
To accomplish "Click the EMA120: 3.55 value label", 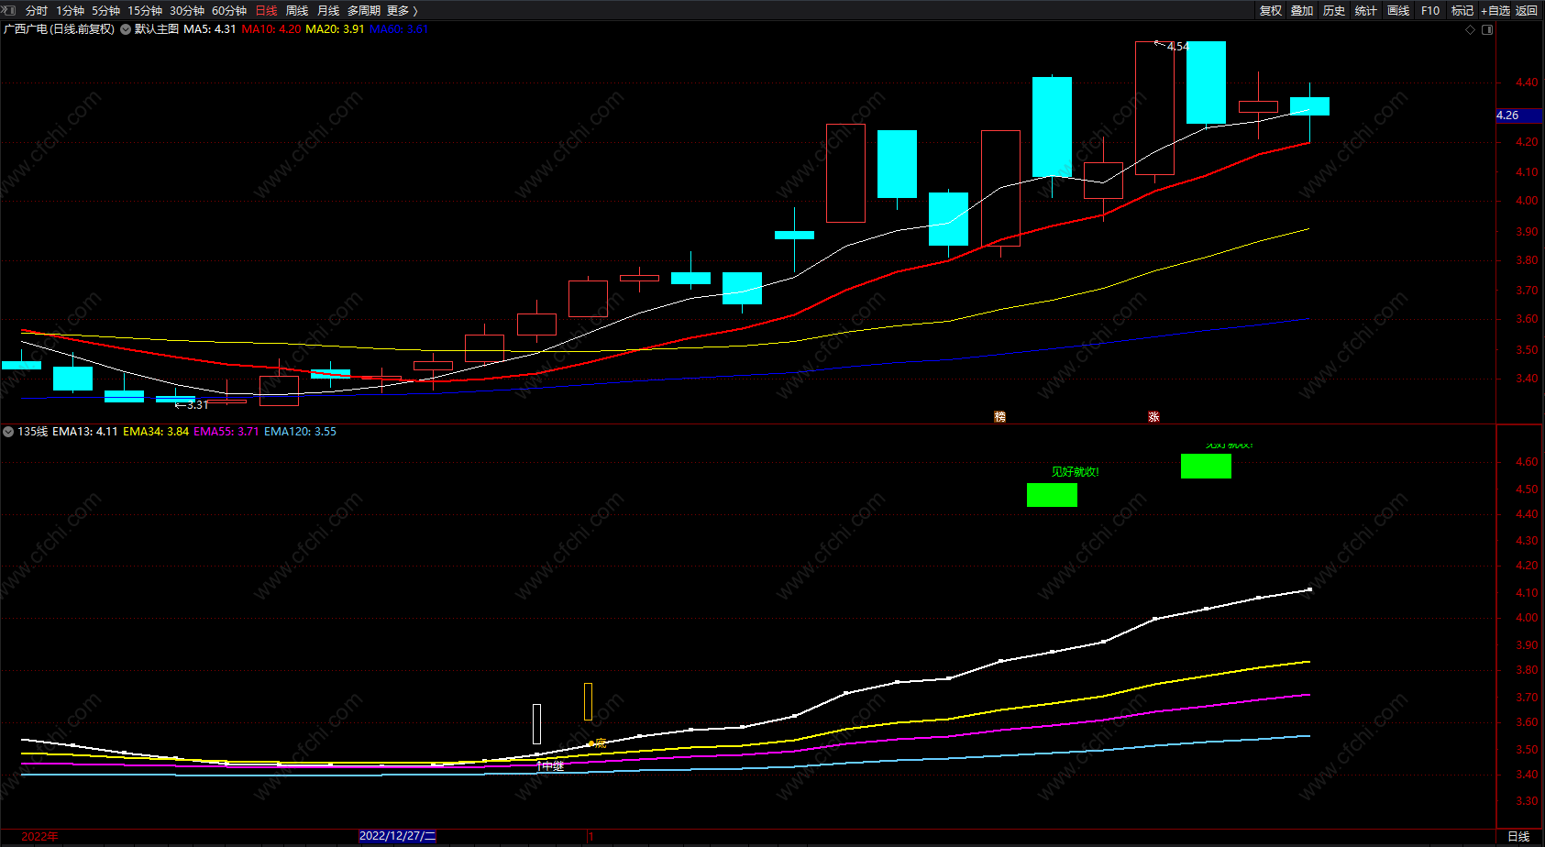I will (301, 432).
